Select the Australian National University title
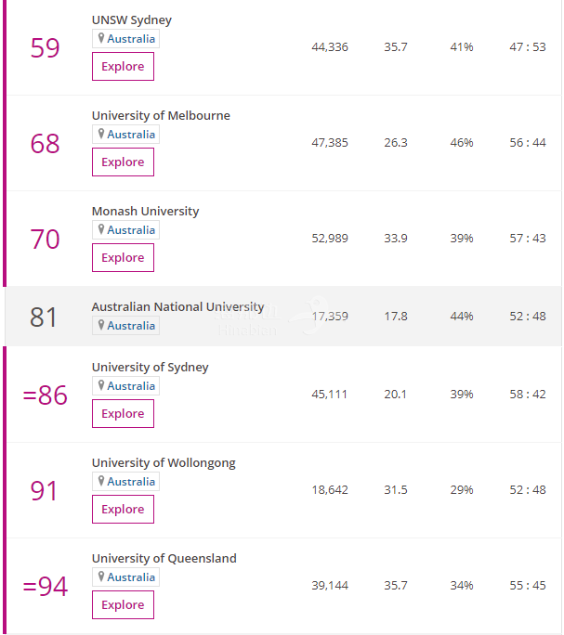 (x=178, y=306)
